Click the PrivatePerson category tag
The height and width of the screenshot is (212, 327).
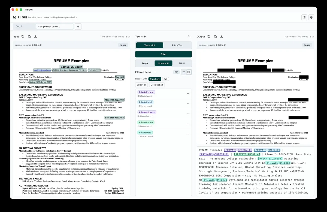coord(146,92)
